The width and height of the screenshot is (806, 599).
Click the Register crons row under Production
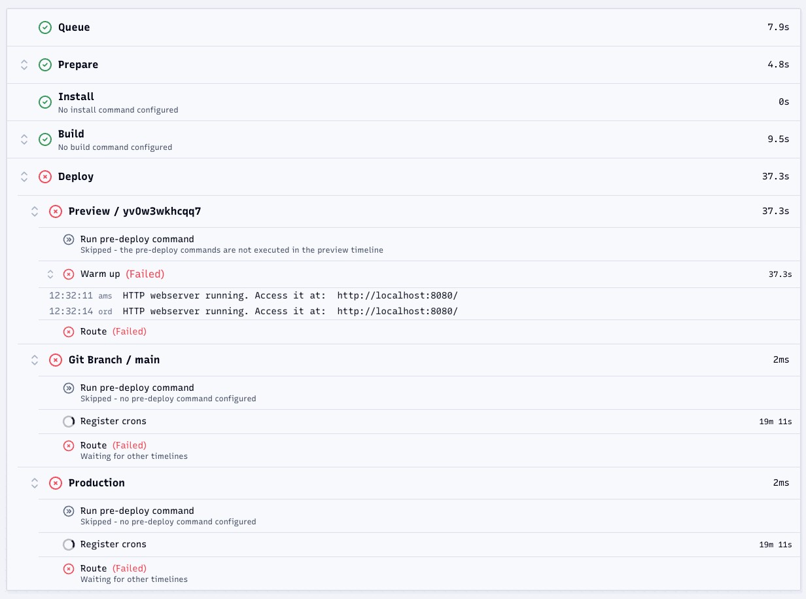pos(409,545)
